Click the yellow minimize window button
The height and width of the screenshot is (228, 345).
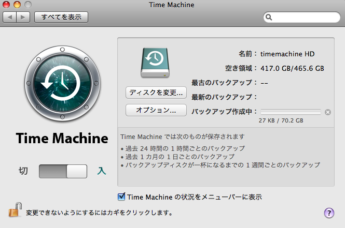pos(17,5)
